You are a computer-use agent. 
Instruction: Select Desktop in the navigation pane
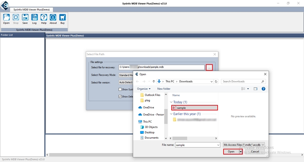(x=149, y=132)
